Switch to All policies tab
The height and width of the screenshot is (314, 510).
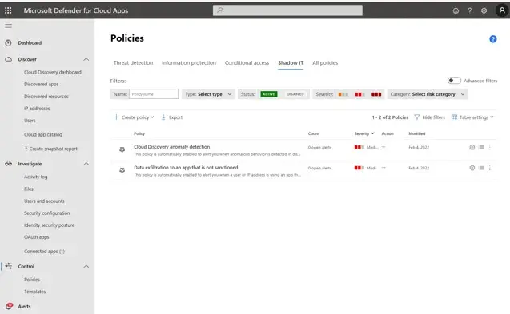click(325, 62)
